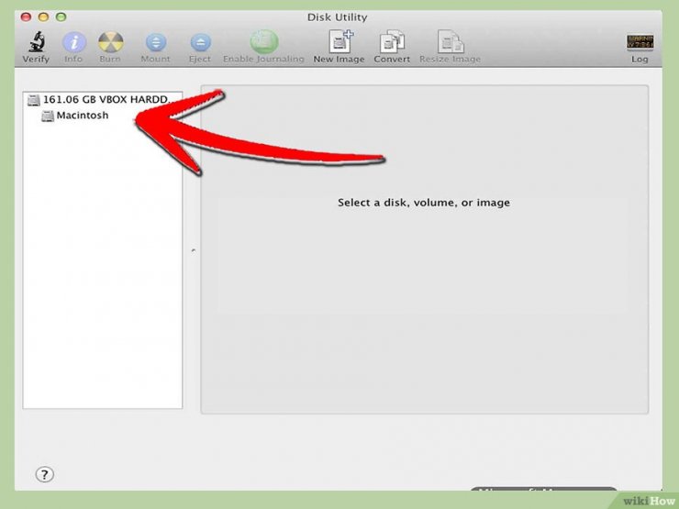Image resolution: width=679 pixels, height=509 pixels.
Task: Select the Macintosh volume
Action: (103, 116)
